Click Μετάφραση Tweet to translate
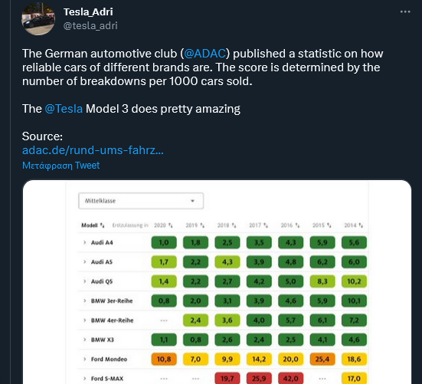The image size is (422, 384). (x=61, y=166)
